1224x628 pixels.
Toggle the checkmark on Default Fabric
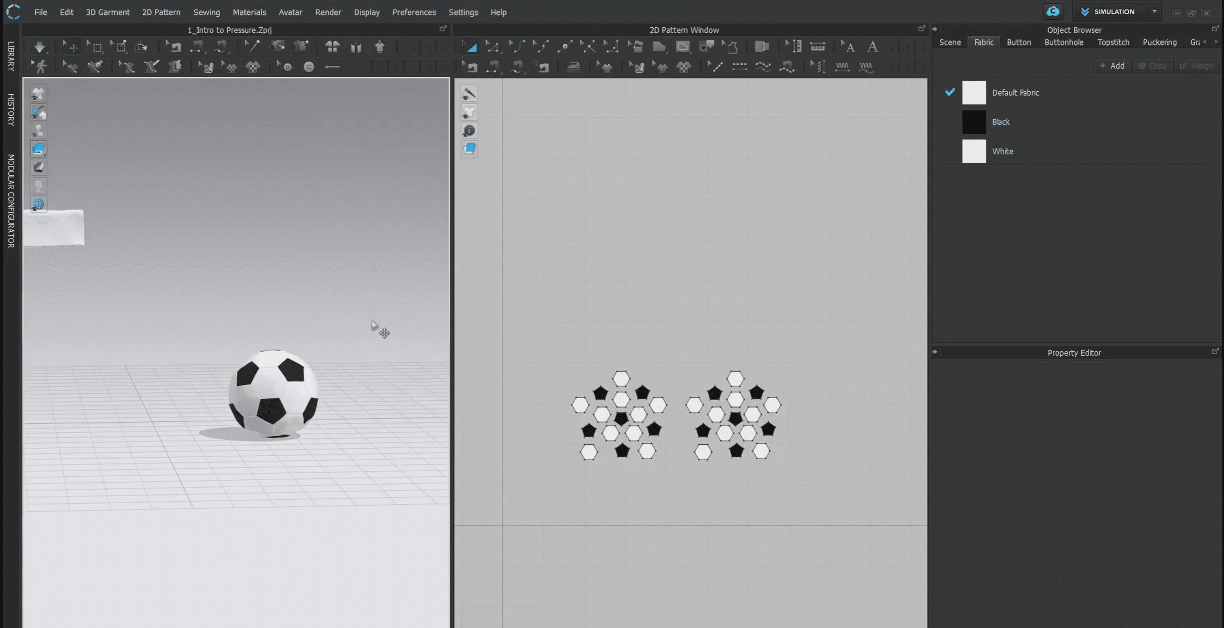click(950, 92)
